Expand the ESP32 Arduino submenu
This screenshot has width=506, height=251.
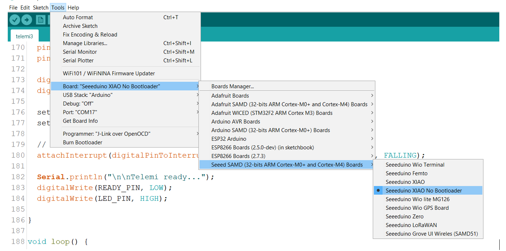[228, 139]
